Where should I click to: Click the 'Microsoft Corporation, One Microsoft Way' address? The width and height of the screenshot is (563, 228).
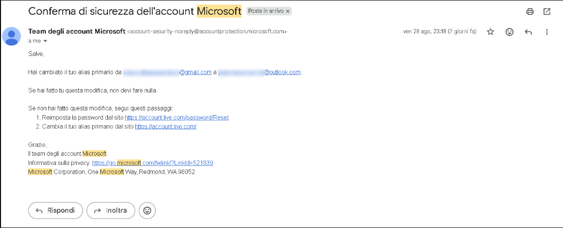point(111,172)
